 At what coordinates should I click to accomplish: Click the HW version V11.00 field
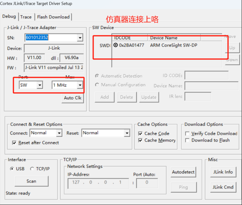(34, 58)
